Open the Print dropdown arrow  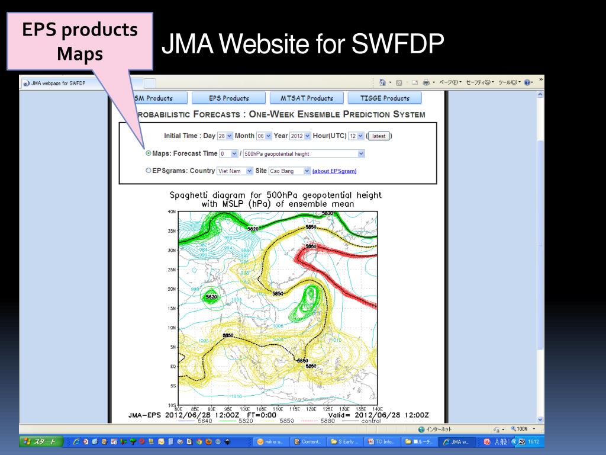click(434, 82)
